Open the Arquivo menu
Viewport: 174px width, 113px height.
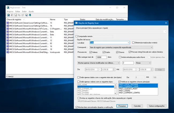(x=10, y=11)
